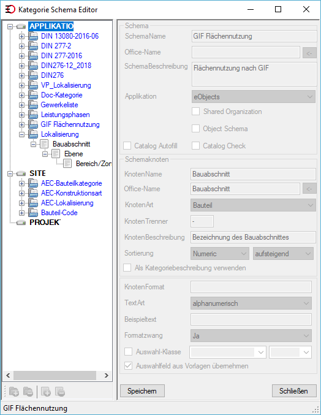Click the document icon next to Bauabschnitt

click(x=44, y=144)
